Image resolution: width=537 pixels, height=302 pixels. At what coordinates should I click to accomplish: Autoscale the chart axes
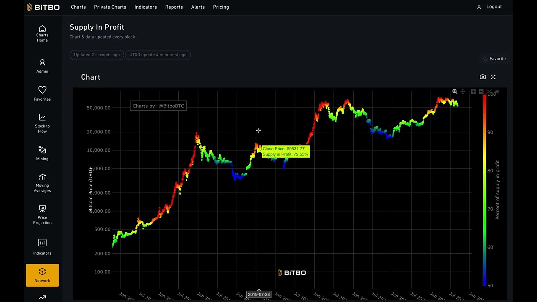(x=489, y=91)
